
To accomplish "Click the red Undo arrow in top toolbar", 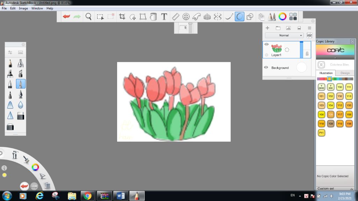I will point(66,16).
